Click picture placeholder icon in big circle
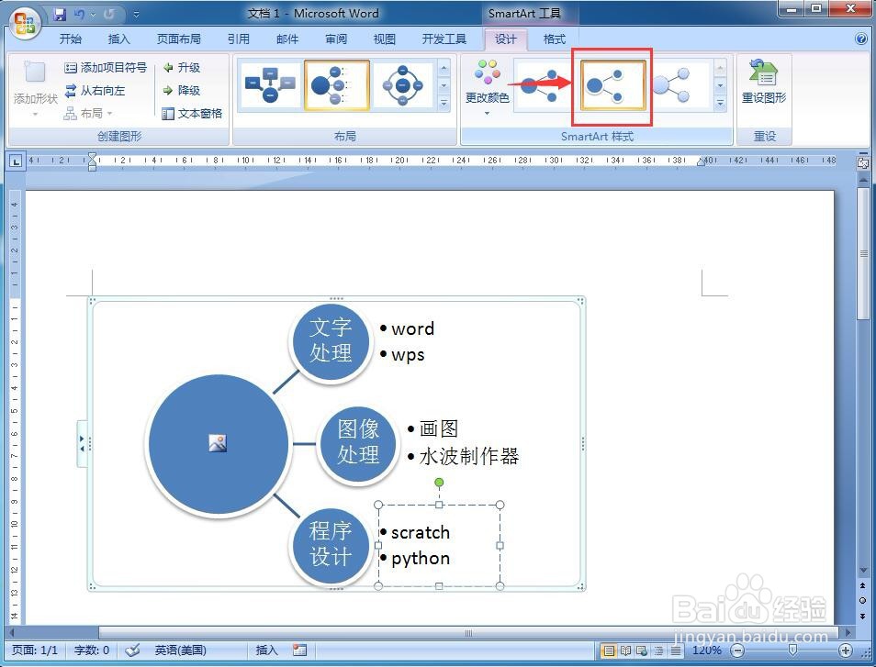 click(x=218, y=443)
